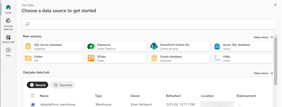The height and width of the screenshot is (107, 282).
Task: Click the warehouse icon beside dataplatform_warehouse
Action: [x=33, y=105]
